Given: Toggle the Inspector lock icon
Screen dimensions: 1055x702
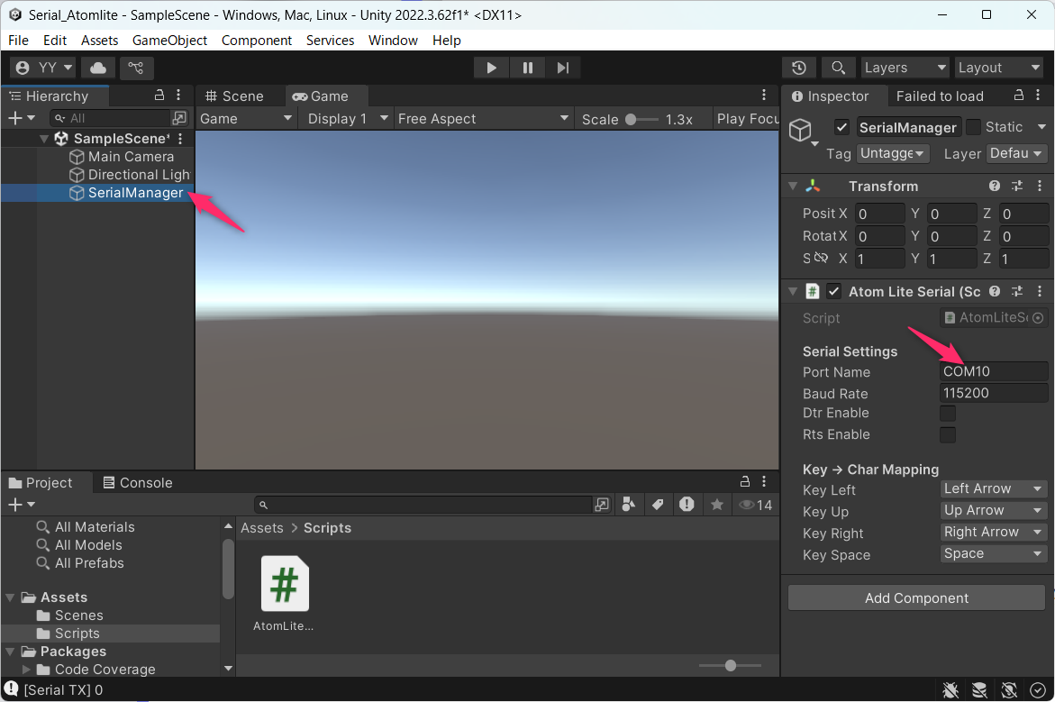Looking at the screenshot, I should pyautogui.click(x=1019, y=95).
